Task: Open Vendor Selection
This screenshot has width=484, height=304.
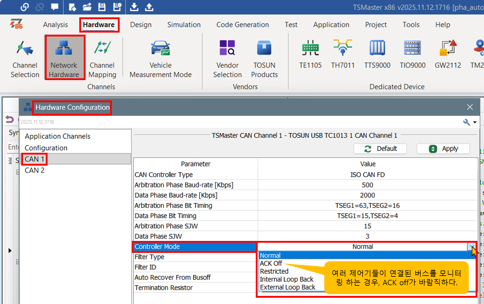Action: 227,59
